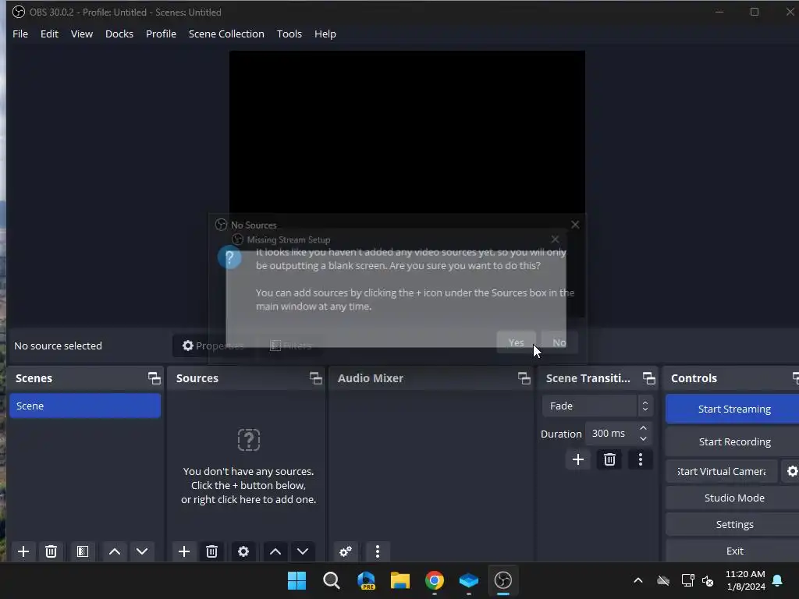This screenshot has height=599, width=799.
Task: Remove selected scene with trash icon
Action: 51,551
